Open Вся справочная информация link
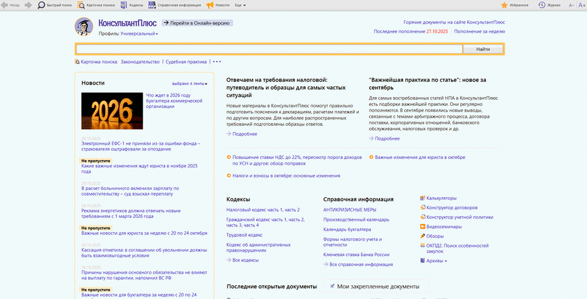This screenshot has width=587, height=299. (x=361, y=264)
